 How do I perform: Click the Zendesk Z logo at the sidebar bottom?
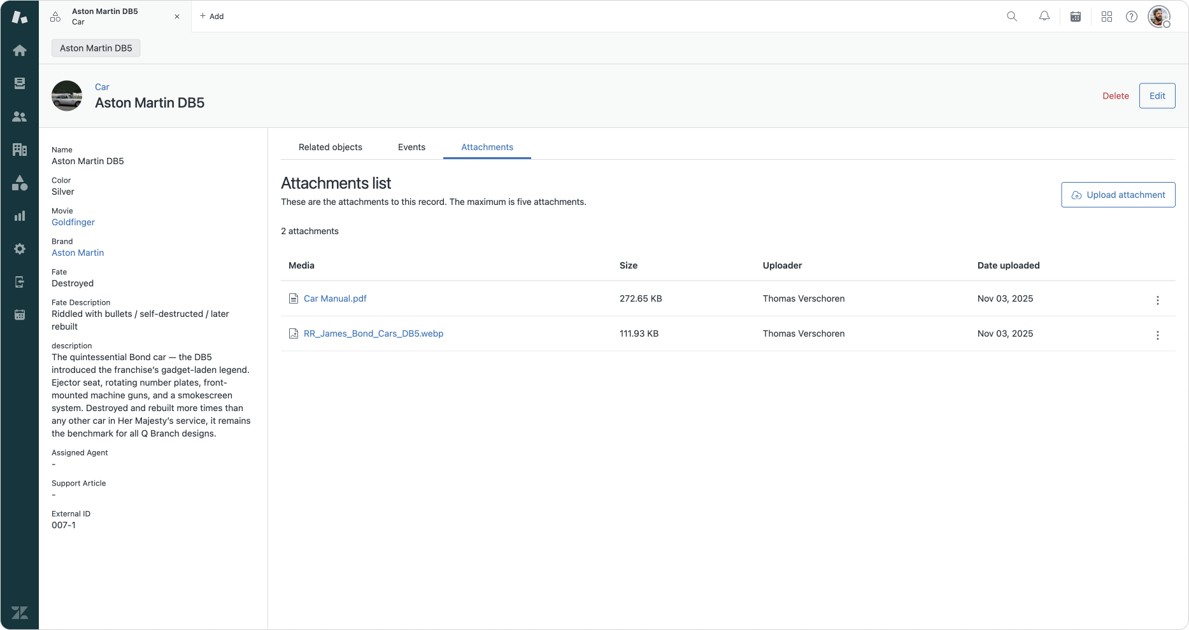click(x=20, y=613)
